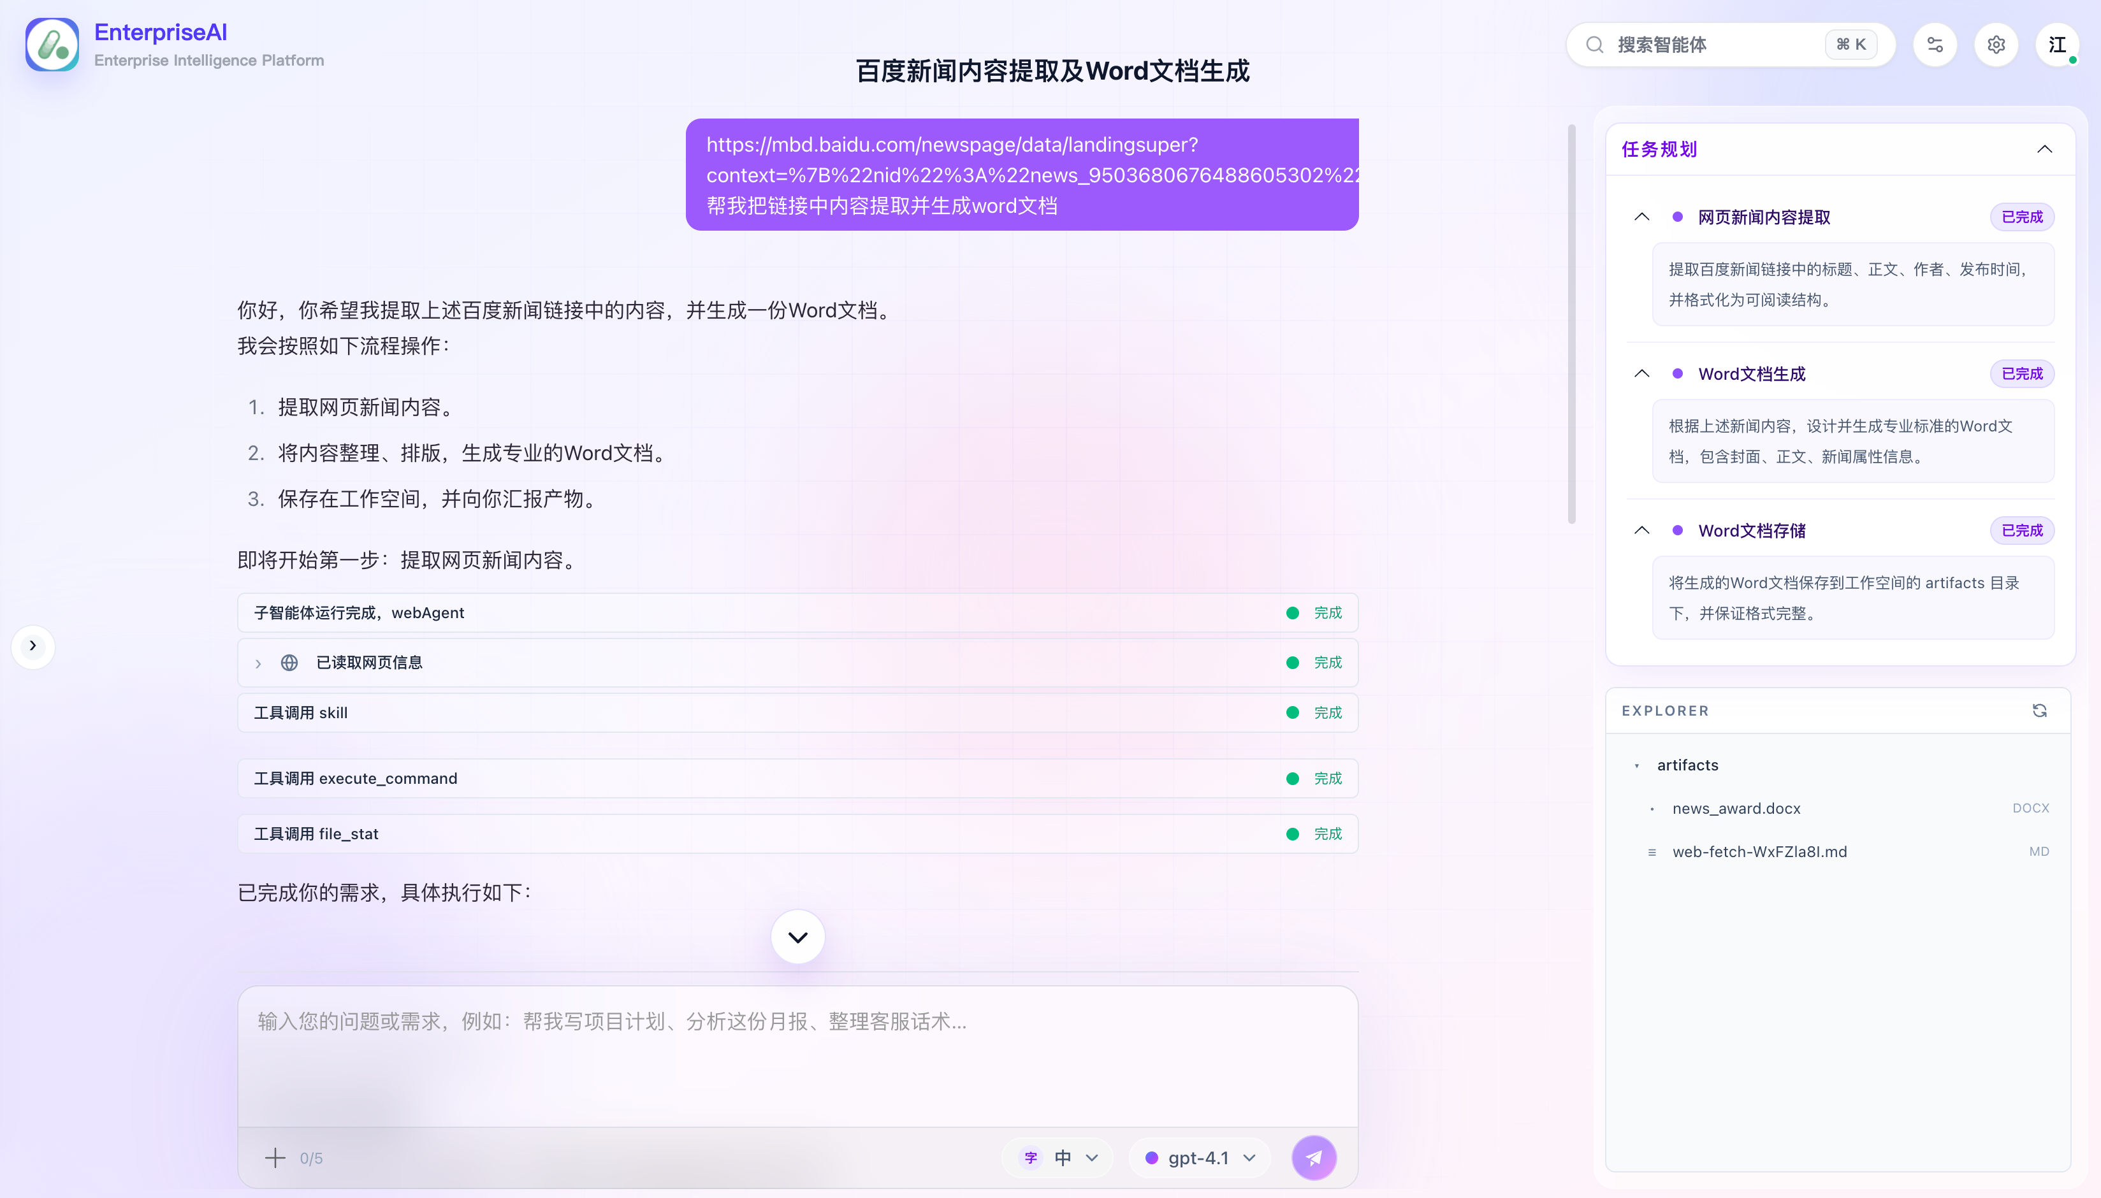Click the Word文档存储 description card
Screen dimensions: 2101x1198
coord(1852,598)
